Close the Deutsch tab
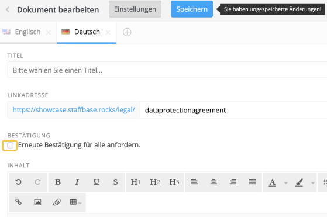Viewport: 327px width, 217px height. (108, 33)
